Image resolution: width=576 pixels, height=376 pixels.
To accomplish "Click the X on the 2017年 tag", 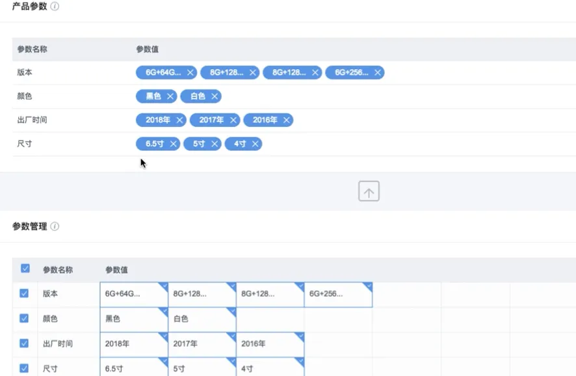I will click(x=233, y=120).
